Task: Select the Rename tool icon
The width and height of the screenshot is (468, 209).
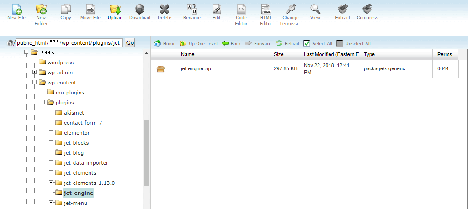Action: [x=192, y=9]
